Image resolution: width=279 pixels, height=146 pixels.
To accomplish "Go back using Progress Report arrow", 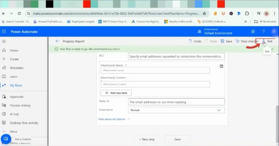I will [x=57, y=41].
